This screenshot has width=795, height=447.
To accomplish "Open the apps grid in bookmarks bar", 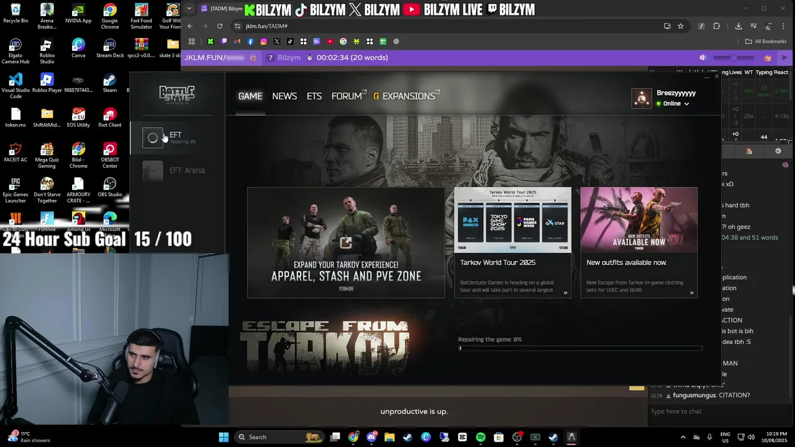I will point(192,42).
